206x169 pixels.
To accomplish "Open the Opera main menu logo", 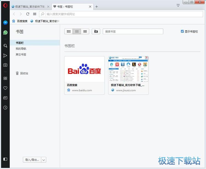I will point(5,6).
